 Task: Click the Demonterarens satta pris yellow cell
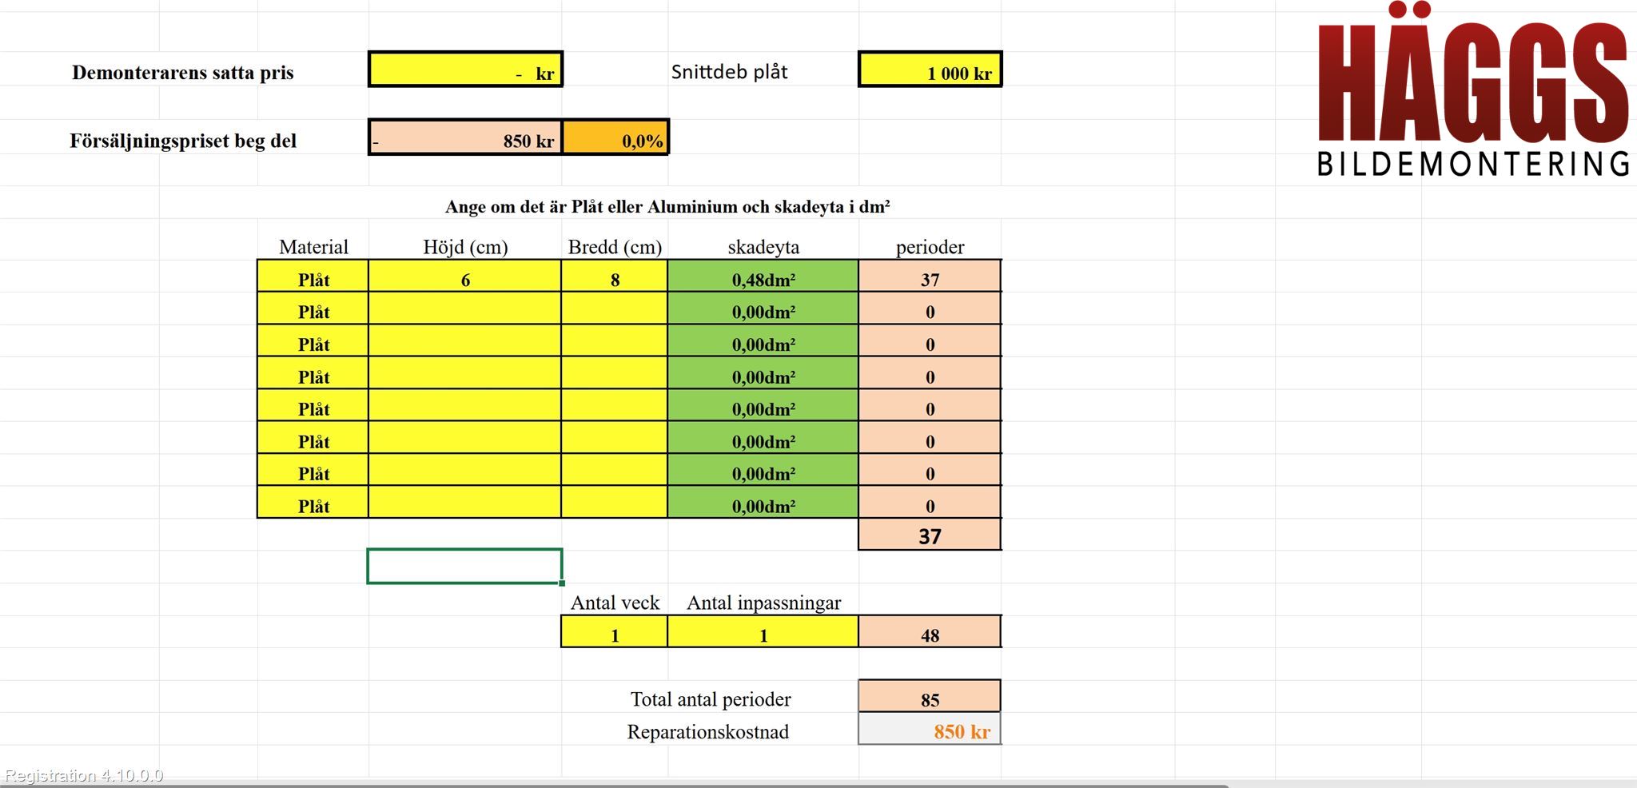coord(465,70)
